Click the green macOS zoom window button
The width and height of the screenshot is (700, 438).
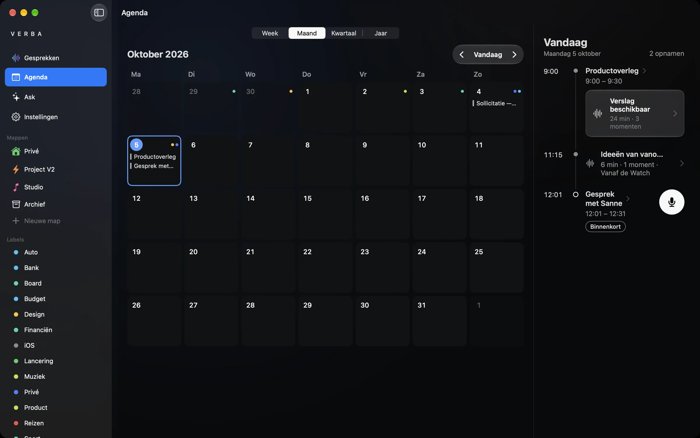[35, 13]
